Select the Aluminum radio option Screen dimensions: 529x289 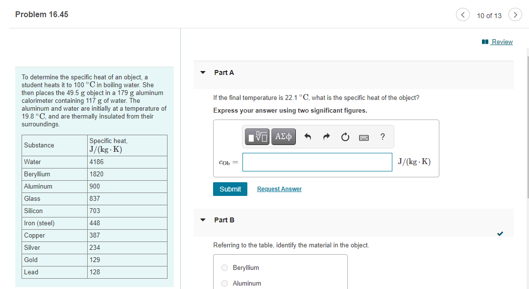(x=224, y=283)
